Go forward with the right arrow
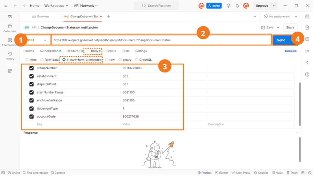Viewport: 314px width, 176px height. coord(24,5)
